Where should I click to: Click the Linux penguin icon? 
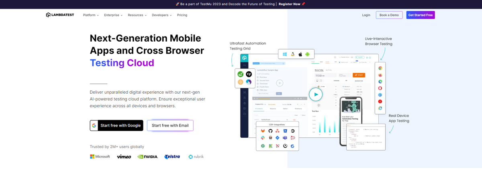[x=293, y=54]
